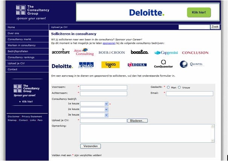The height and width of the screenshot is (161, 228).
Task: Click the Upload je CV file path field
Action: pos(103,121)
